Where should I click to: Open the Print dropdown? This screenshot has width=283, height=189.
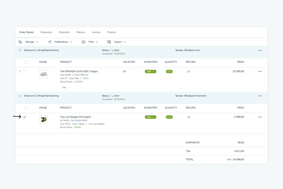(x=93, y=42)
